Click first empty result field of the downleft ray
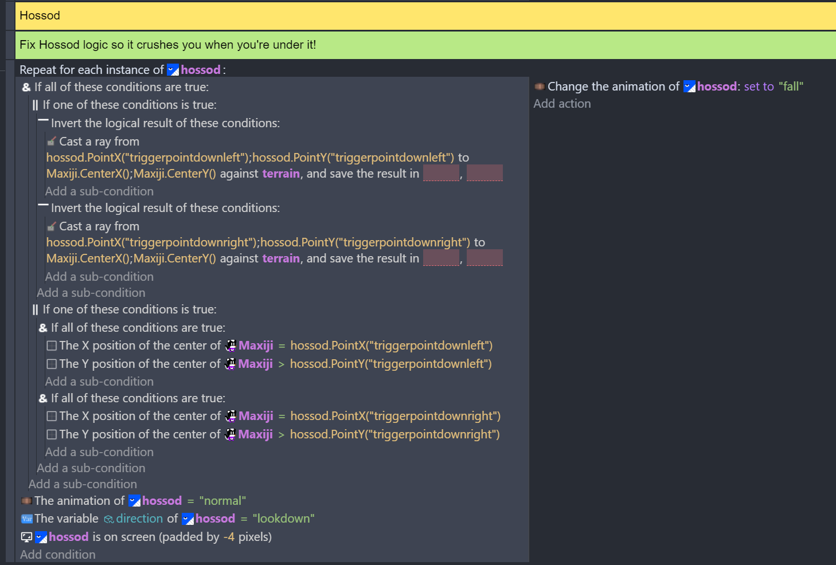The height and width of the screenshot is (565, 836). coord(441,173)
